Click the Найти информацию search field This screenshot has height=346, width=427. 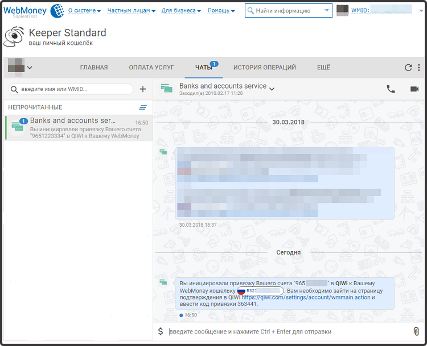pos(289,11)
